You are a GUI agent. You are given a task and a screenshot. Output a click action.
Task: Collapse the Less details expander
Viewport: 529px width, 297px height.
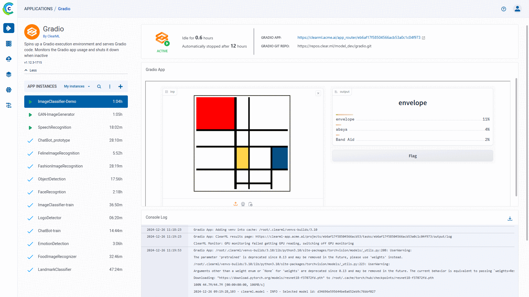point(31,70)
